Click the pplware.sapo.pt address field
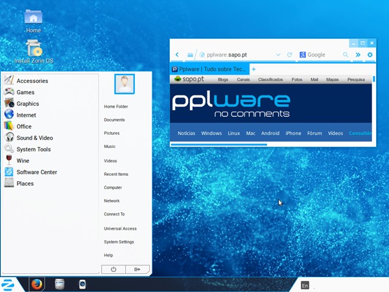Image resolution: width=389 pixels, height=292 pixels. point(237,55)
